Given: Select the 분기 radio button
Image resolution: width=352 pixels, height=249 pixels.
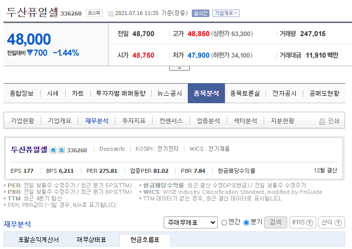Looking at the screenshot, I should click(x=246, y=222).
